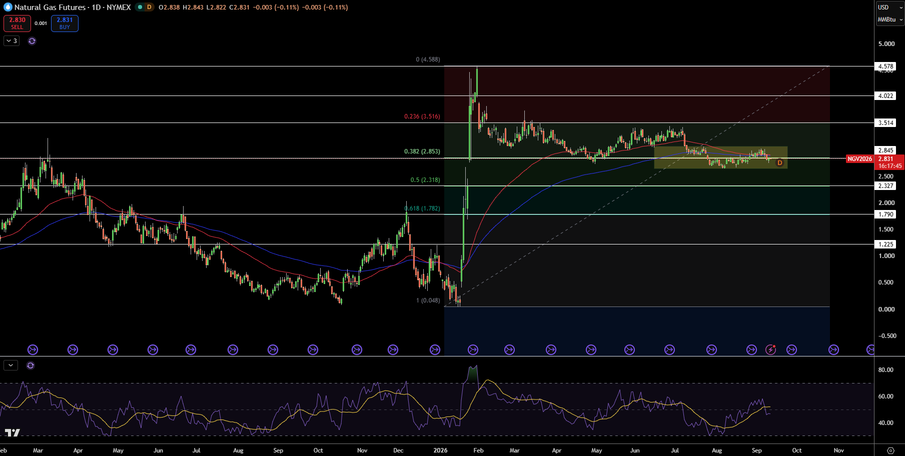Click the Fibonacci 1 (0.048) level label

[428, 300]
